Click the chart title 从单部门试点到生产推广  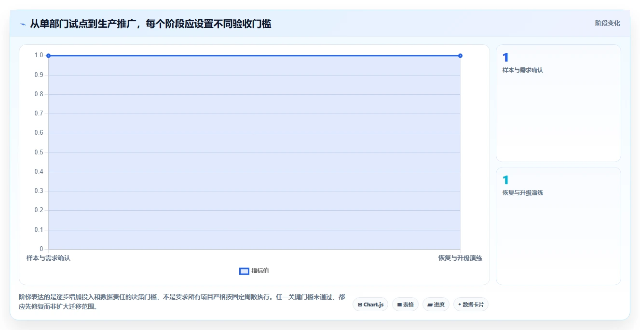[x=150, y=24]
